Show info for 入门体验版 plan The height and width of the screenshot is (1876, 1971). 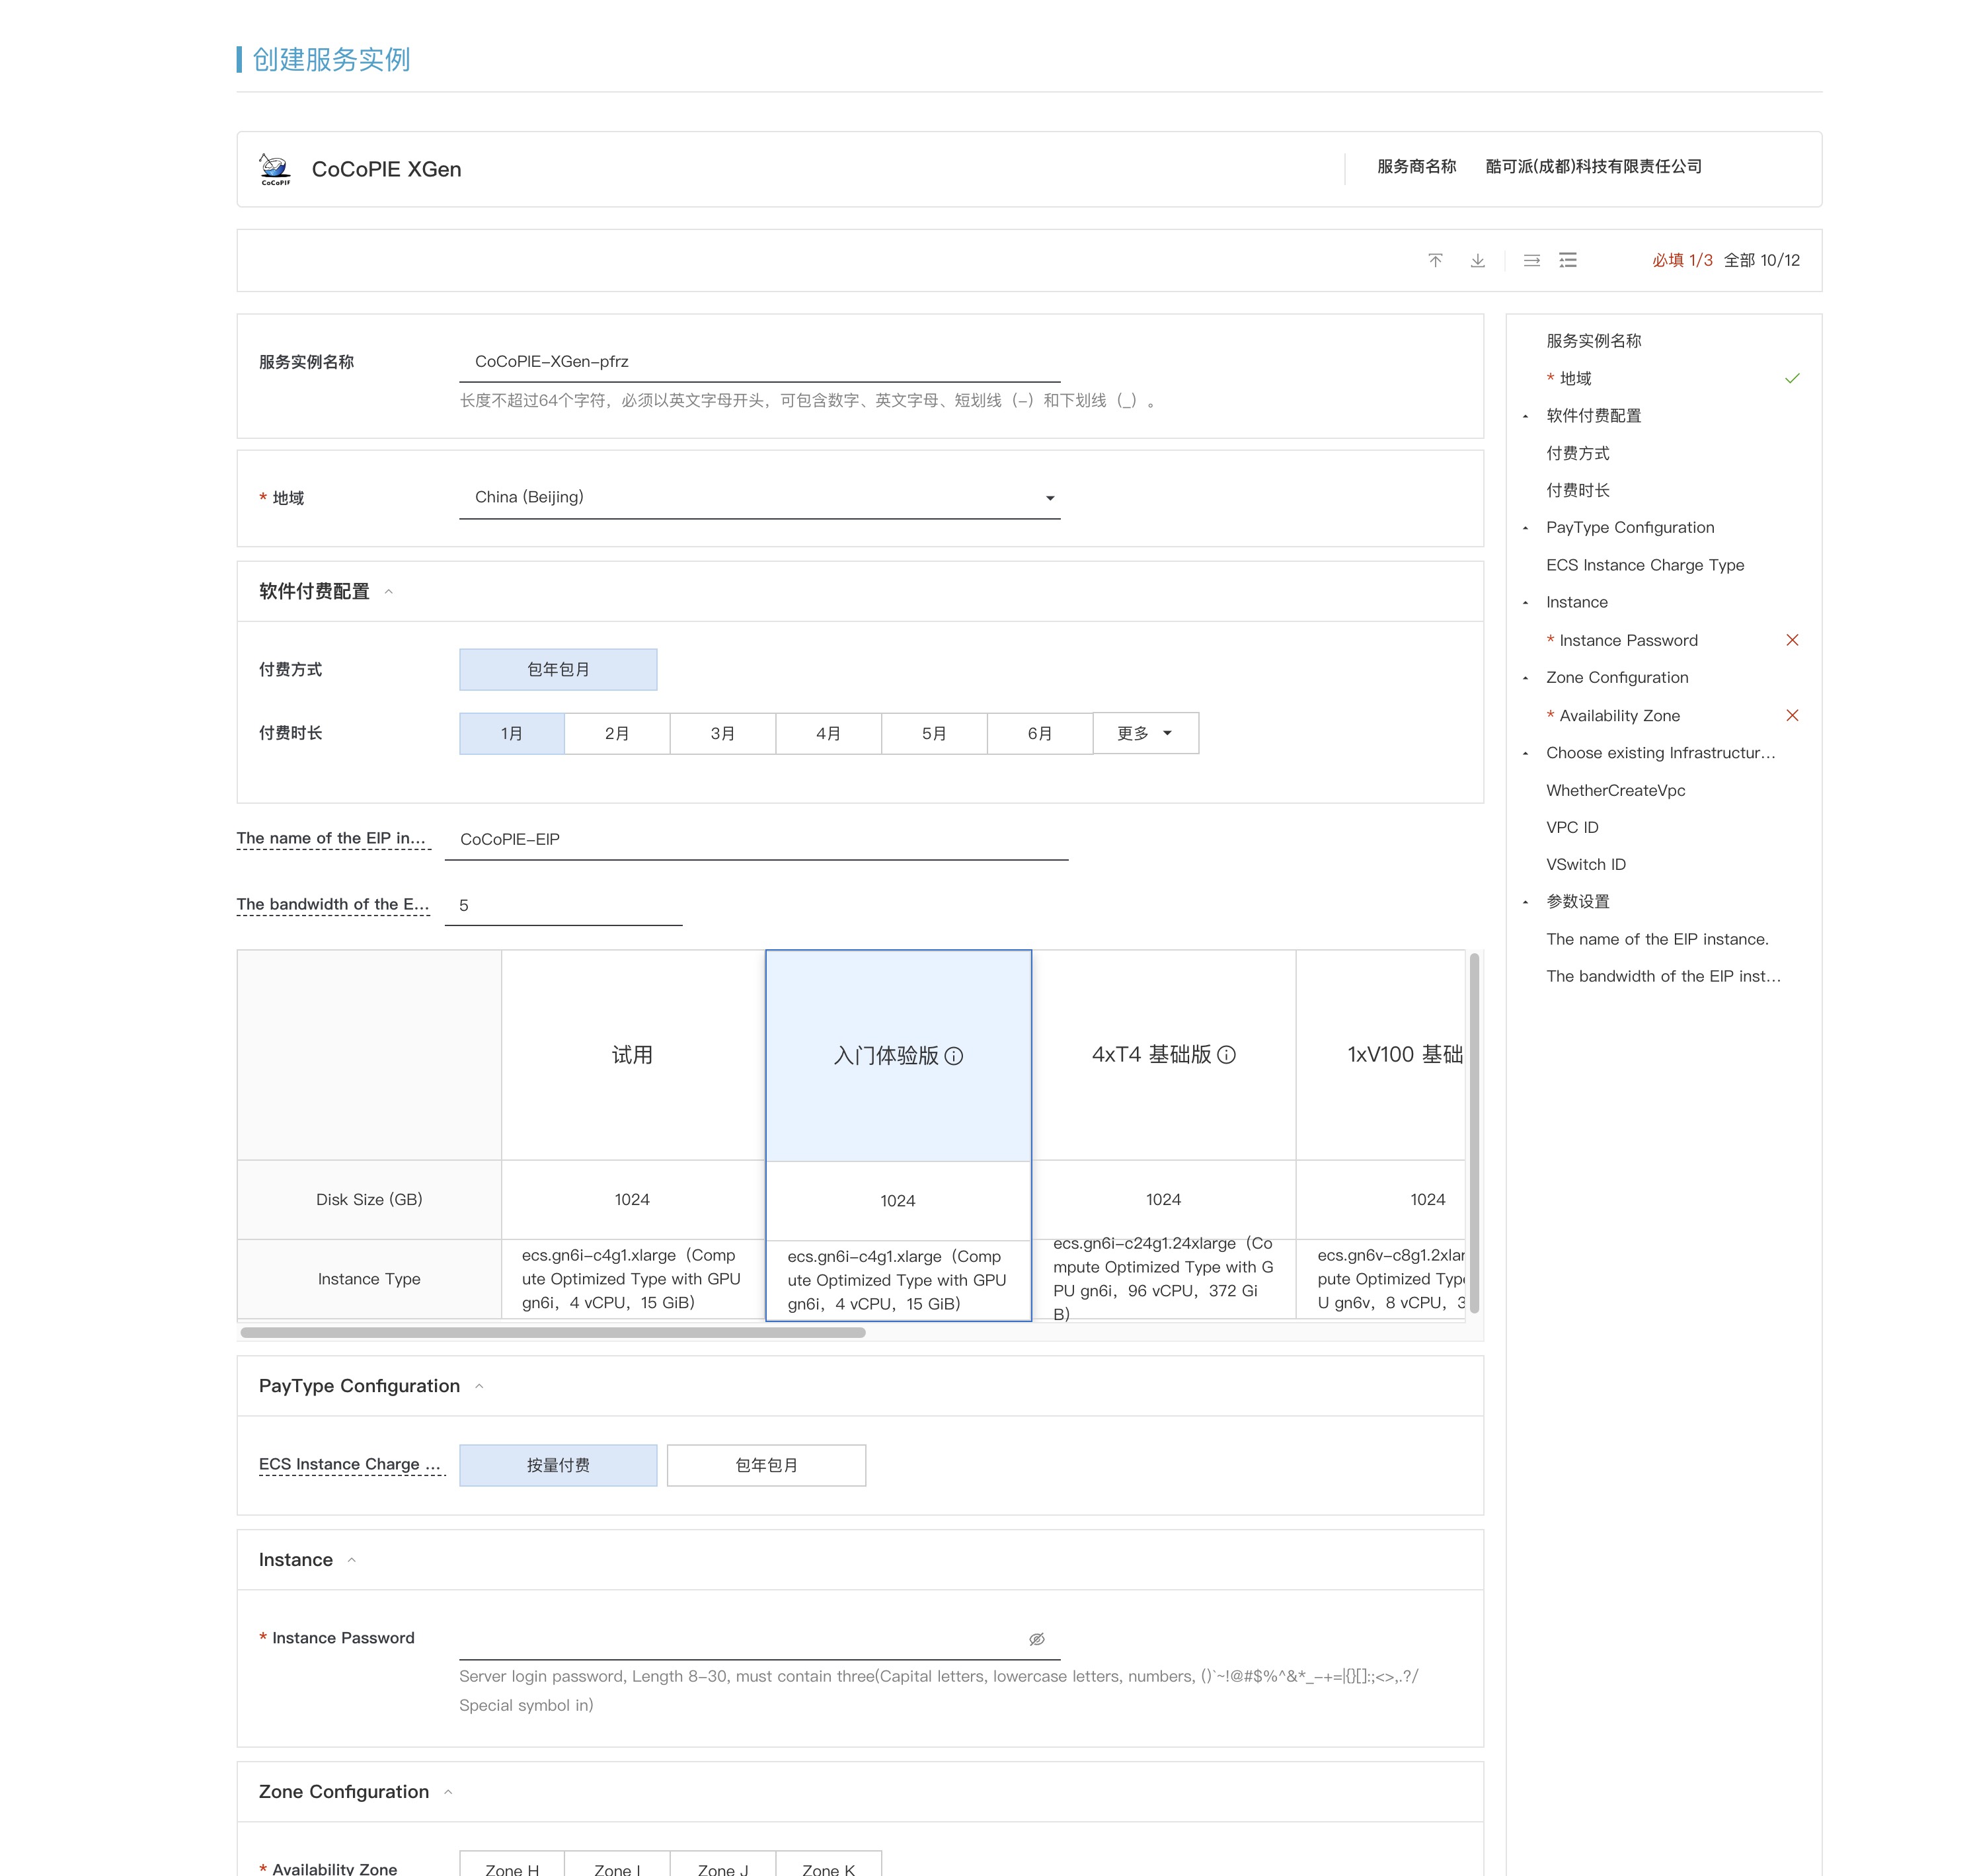click(x=954, y=1056)
